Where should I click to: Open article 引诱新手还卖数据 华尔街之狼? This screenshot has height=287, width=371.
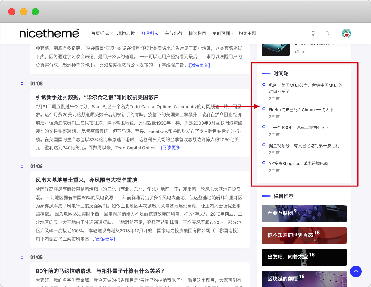click(97, 97)
